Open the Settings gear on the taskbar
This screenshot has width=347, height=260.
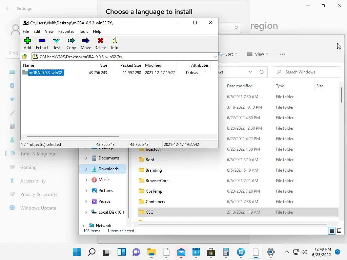[271, 252]
